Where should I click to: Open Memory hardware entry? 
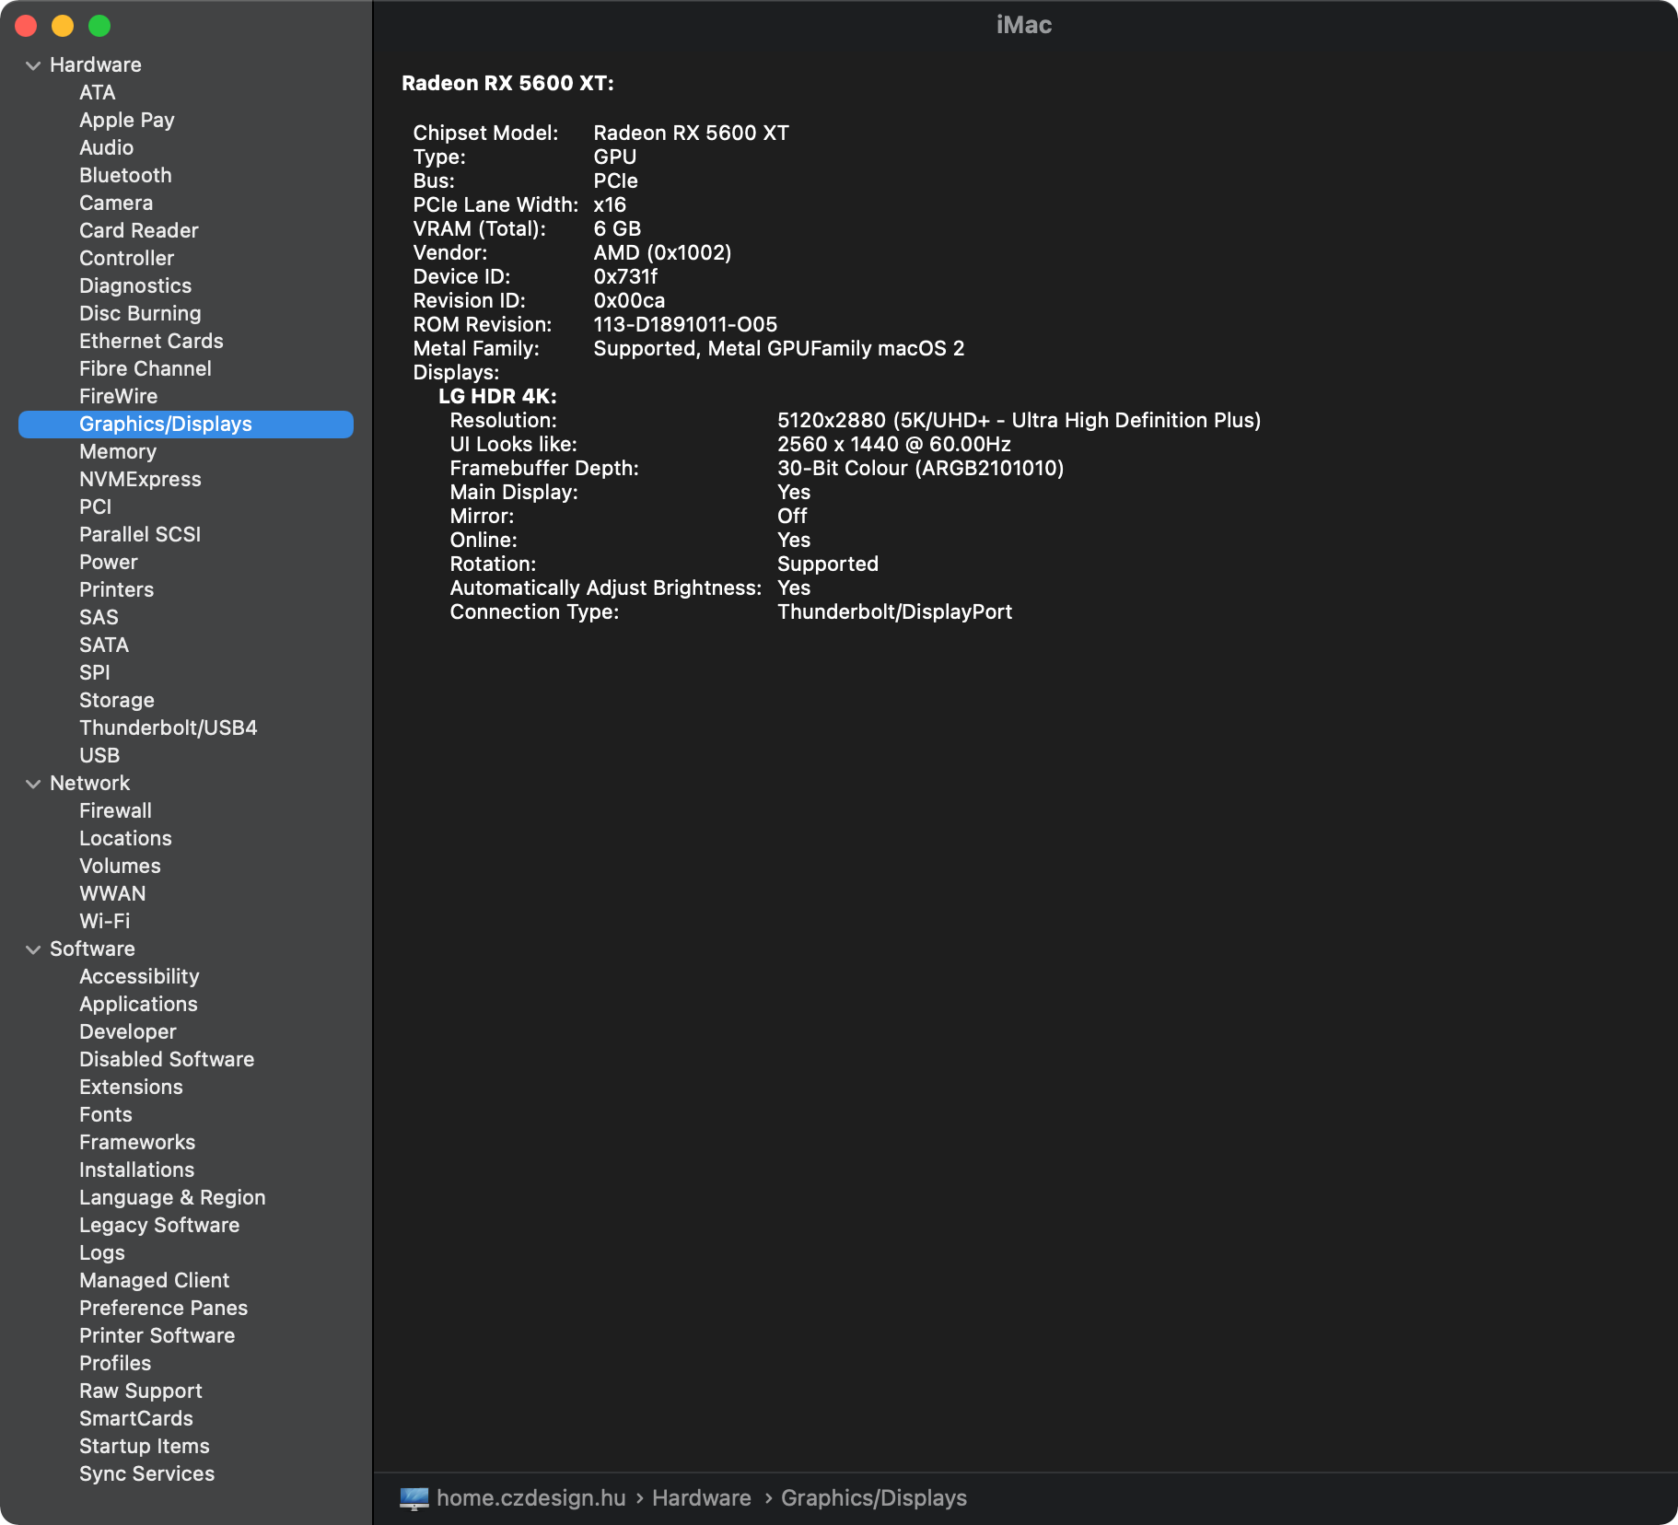tap(118, 451)
